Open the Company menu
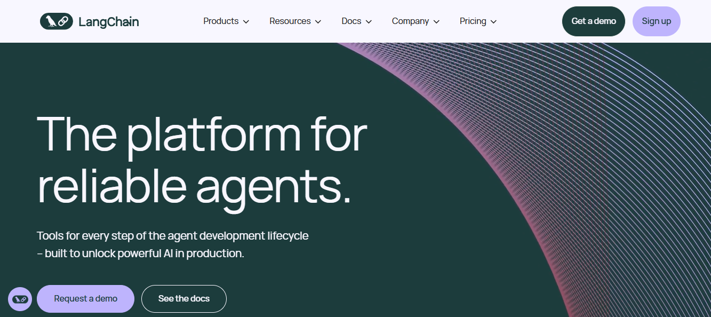Viewport: 711px width, 317px height. click(416, 21)
